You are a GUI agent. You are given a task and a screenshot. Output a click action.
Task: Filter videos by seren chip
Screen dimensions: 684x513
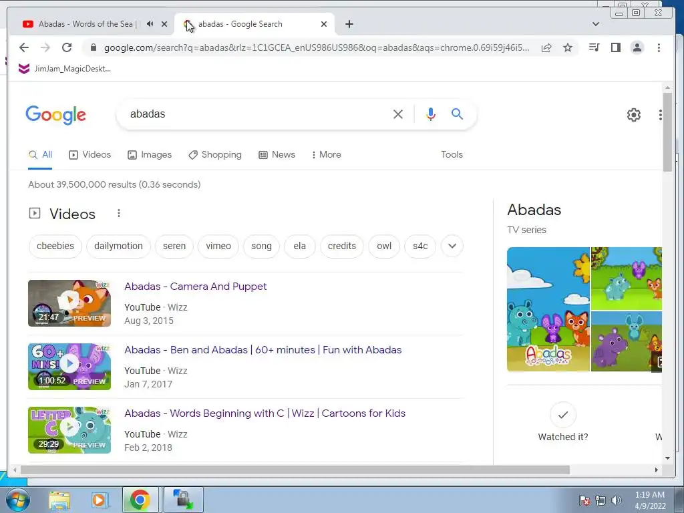click(x=174, y=246)
